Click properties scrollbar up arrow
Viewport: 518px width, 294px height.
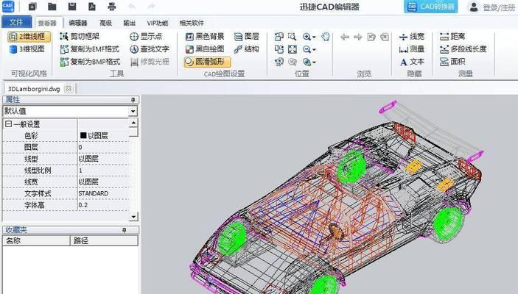pyautogui.click(x=133, y=123)
